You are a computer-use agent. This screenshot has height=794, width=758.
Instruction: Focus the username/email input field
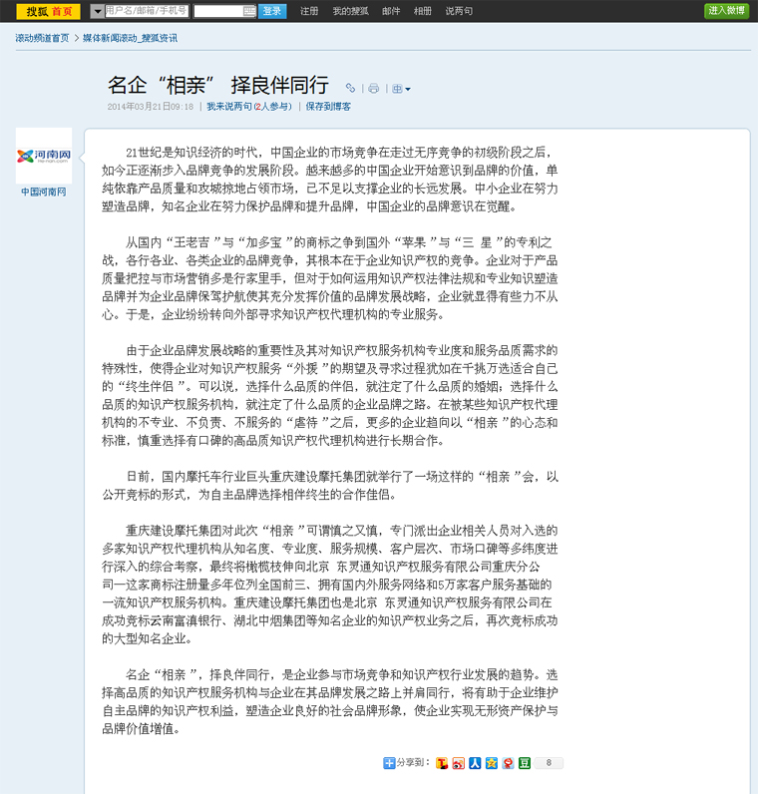tap(146, 11)
